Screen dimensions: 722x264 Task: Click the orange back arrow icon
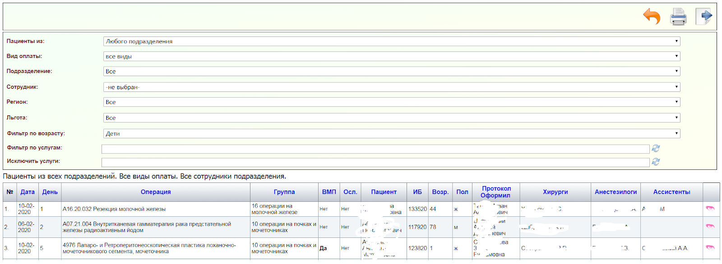click(652, 17)
